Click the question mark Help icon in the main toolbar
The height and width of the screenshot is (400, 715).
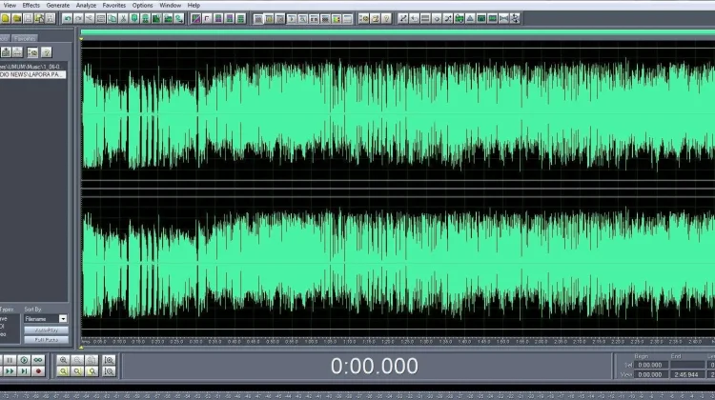386,19
